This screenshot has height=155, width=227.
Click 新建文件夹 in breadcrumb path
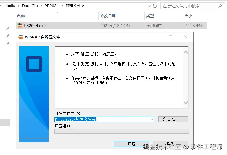pyautogui.click(x=75, y=6)
